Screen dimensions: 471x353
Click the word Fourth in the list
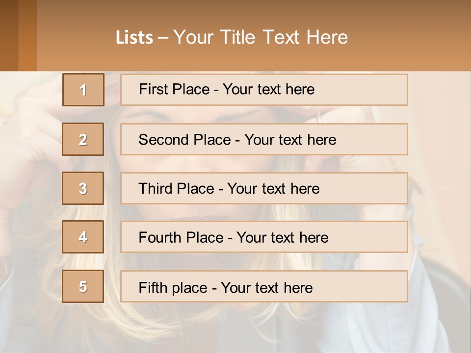click(160, 238)
